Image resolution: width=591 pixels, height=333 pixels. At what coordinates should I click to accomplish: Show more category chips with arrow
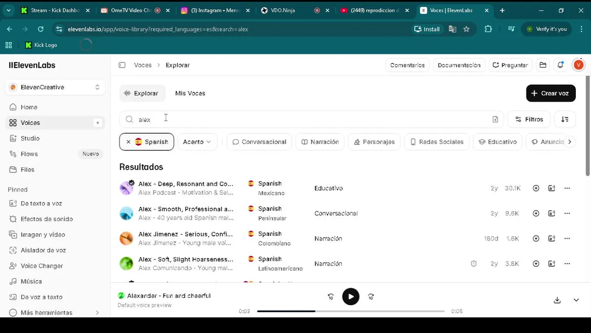(570, 142)
